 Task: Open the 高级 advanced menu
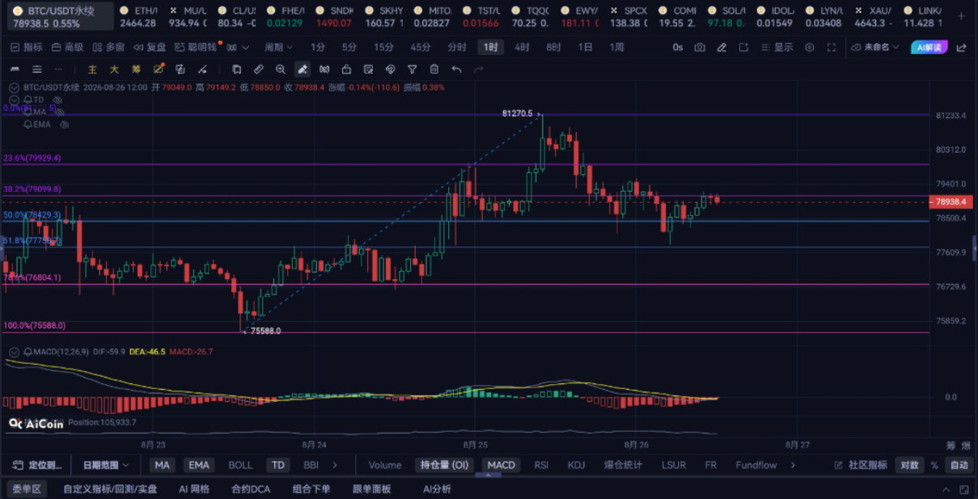pos(67,48)
